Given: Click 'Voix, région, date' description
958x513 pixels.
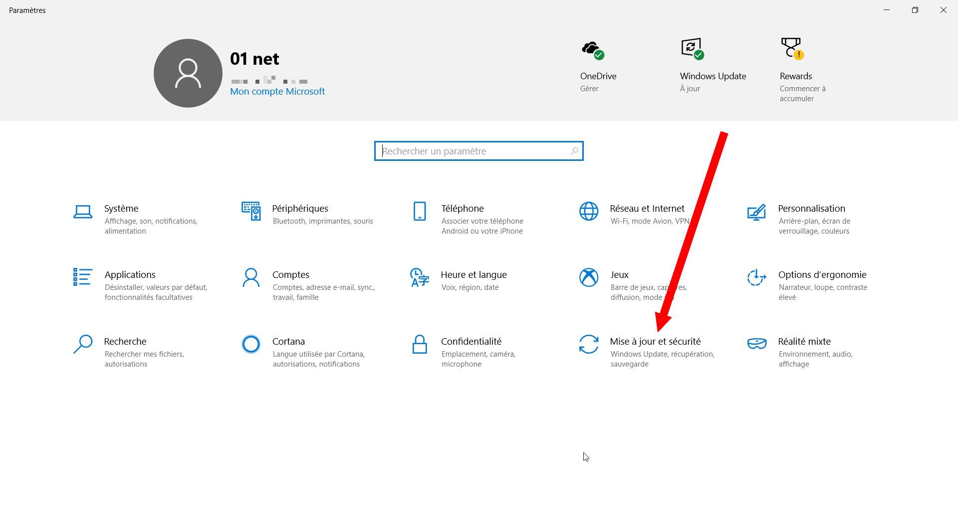Looking at the screenshot, I should click(470, 287).
